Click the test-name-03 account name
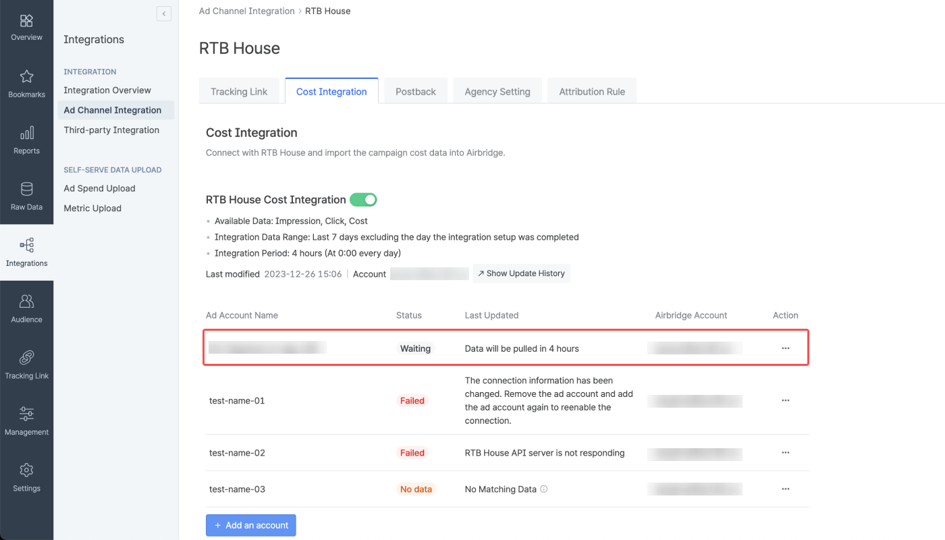945x540 pixels. click(237, 489)
